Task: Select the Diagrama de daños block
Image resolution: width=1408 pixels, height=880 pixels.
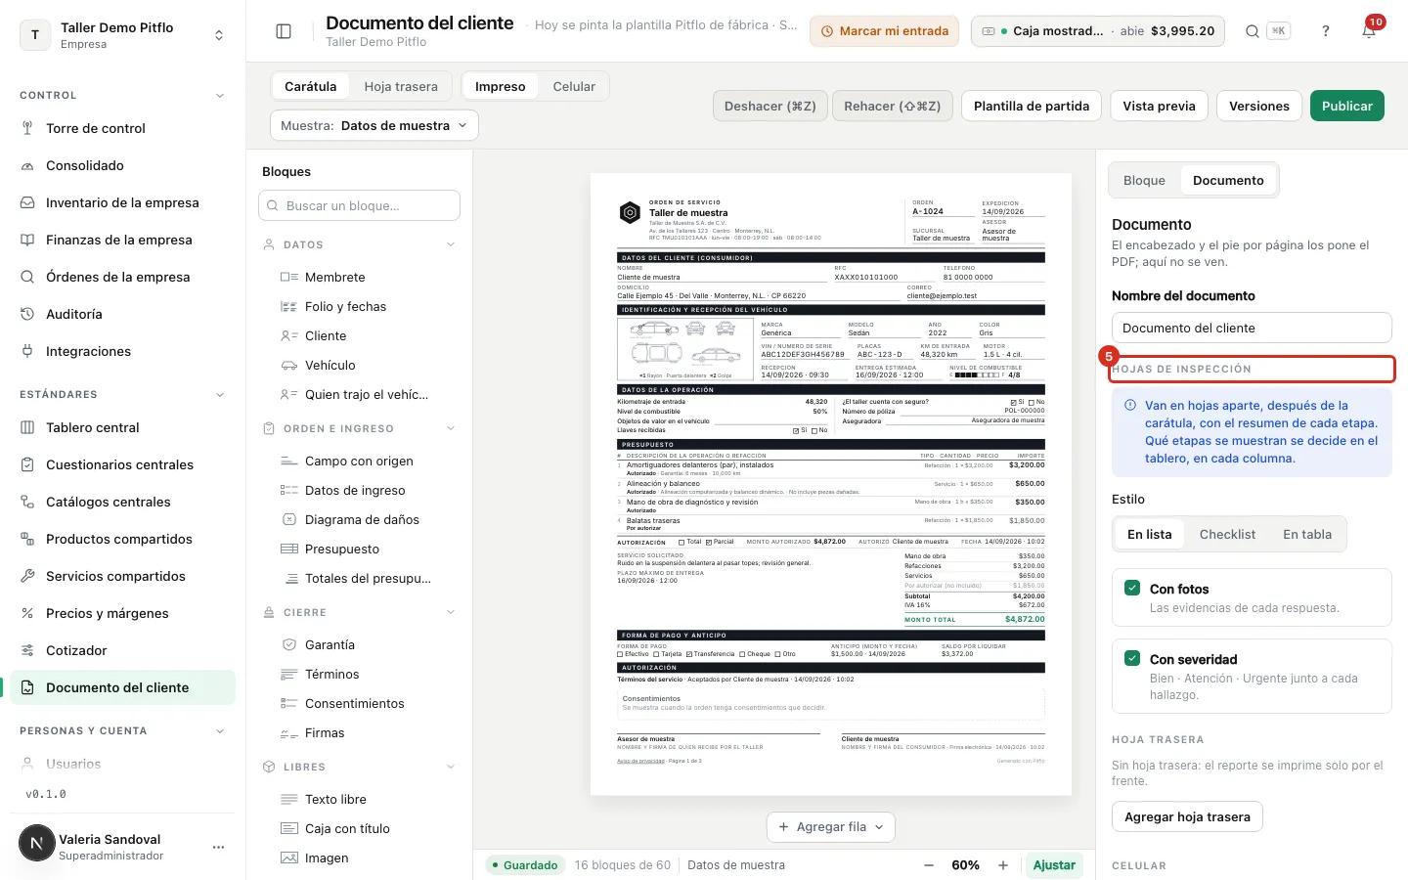Action: tap(360, 519)
